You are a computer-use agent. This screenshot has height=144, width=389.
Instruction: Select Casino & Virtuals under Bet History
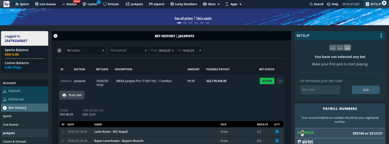(25, 141)
